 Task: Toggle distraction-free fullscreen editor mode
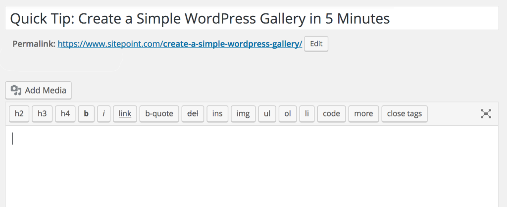(x=486, y=114)
